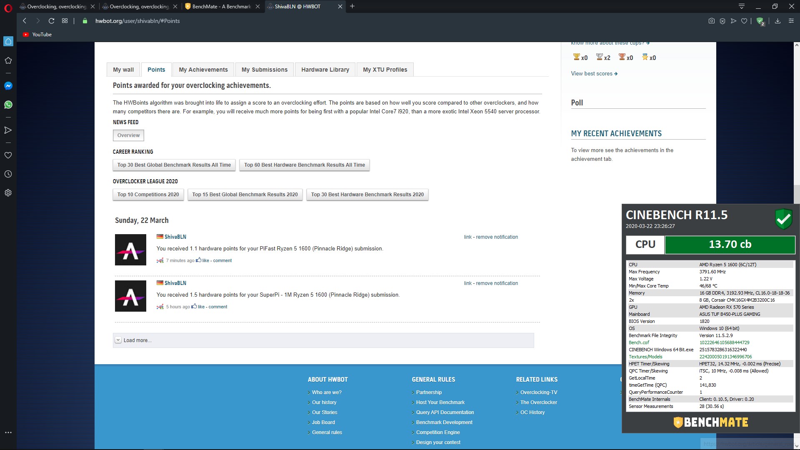800x450 pixels.
Task: Click the silver trophy cup icon x2
Action: click(599, 57)
